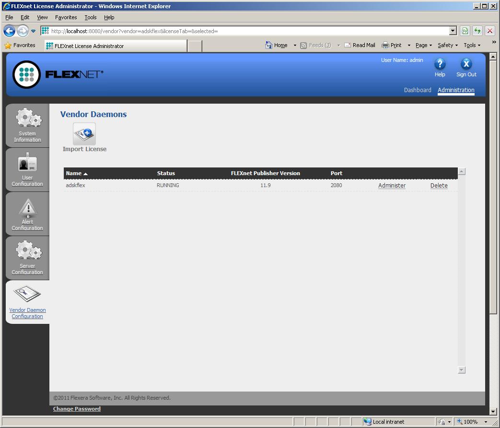Select the FLEXnet License Administrator browser tab
Image resolution: width=500 pixels, height=428 pixels.
click(116, 46)
